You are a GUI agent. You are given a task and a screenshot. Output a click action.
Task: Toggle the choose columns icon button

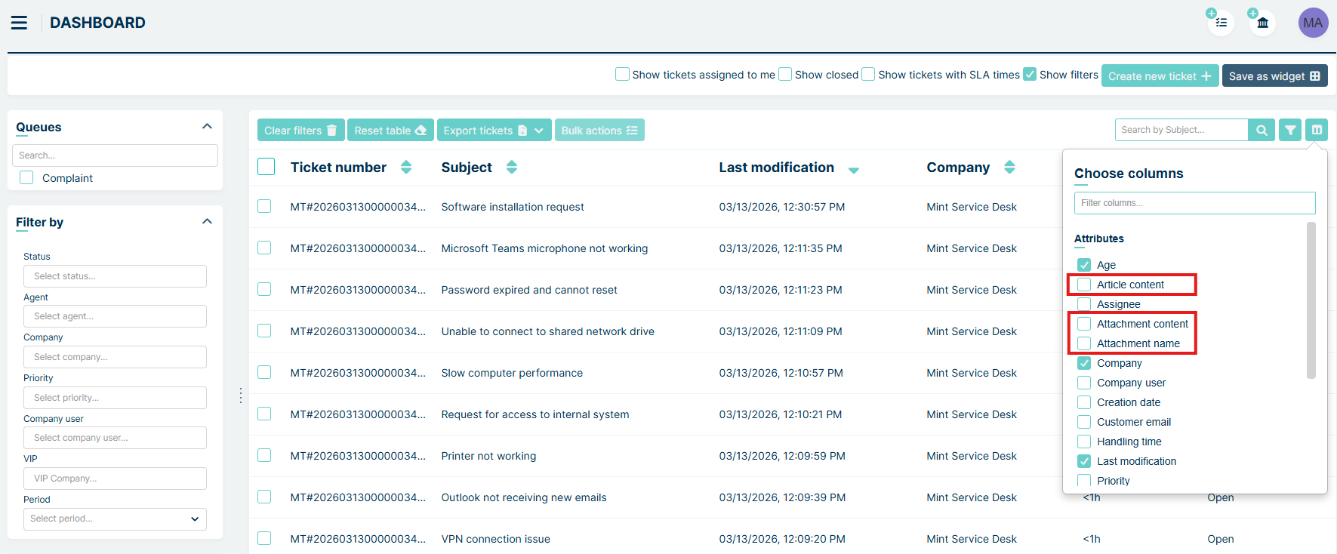(1317, 131)
